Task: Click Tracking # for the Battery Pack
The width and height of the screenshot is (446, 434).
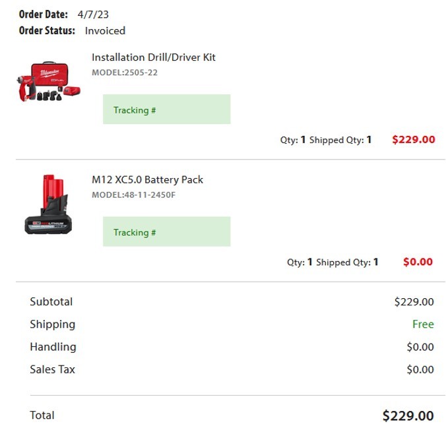Action: point(166,232)
